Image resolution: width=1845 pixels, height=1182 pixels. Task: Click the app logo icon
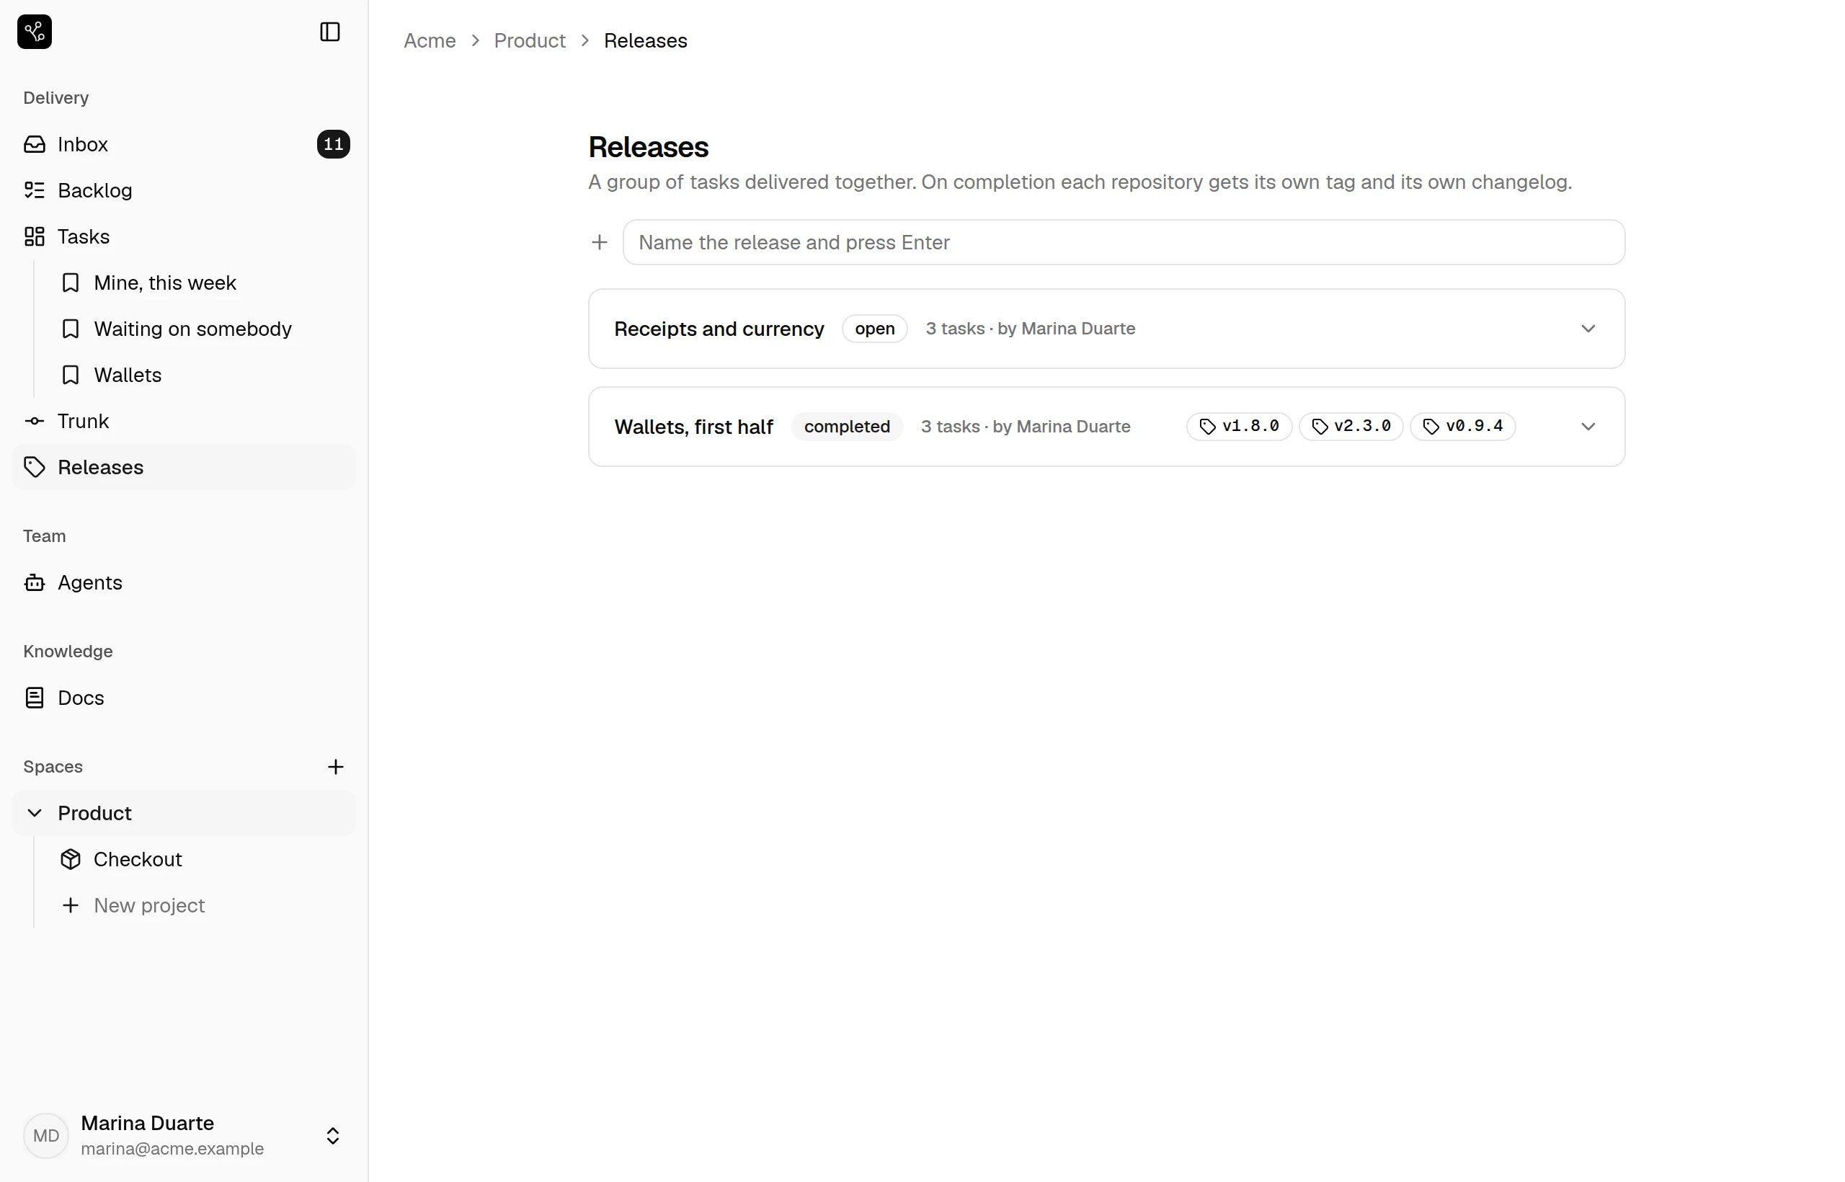pyautogui.click(x=35, y=32)
